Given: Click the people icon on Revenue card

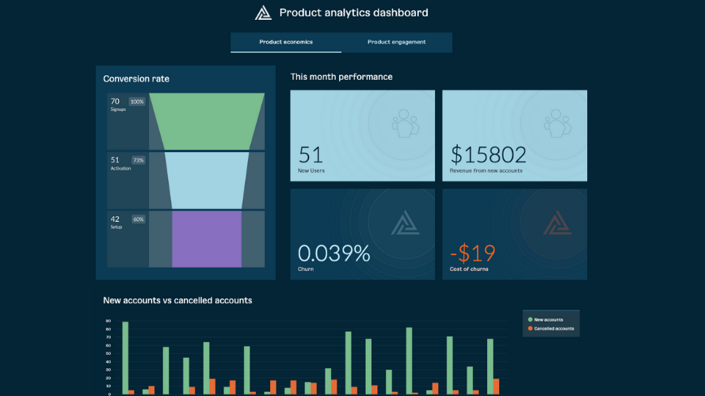Looking at the screenshot, I should [x=558, y=124].
